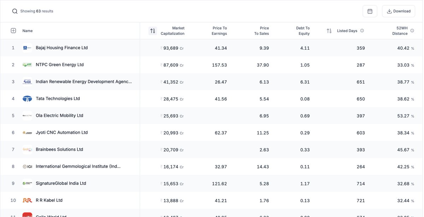Click Tata Technologies logo
Screen dimensions: 424x217
coord(27,99)
